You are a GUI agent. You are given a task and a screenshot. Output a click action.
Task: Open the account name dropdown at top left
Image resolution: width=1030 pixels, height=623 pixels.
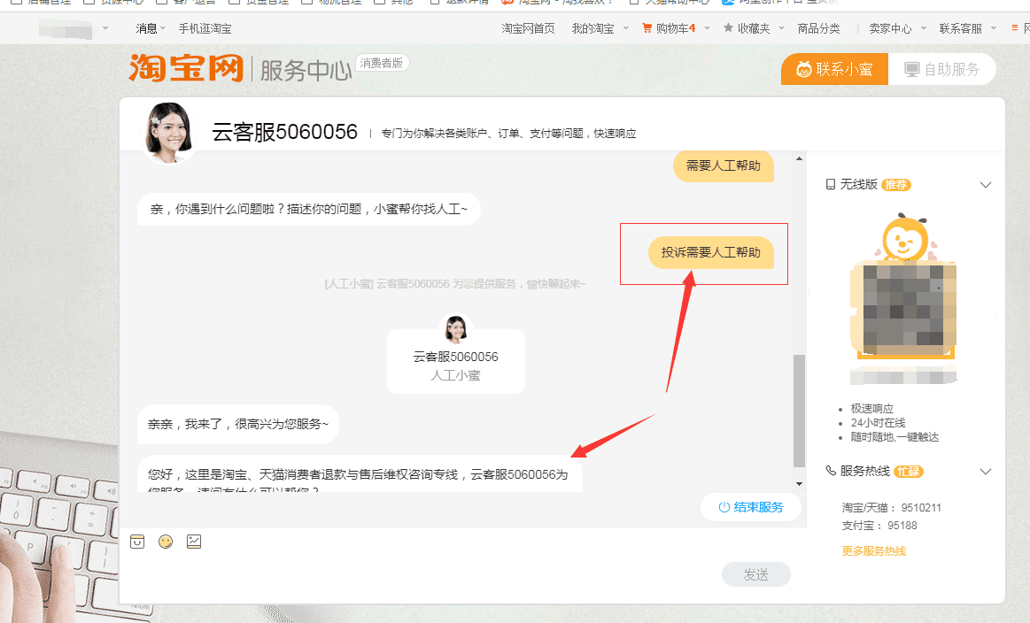(75, 27)
